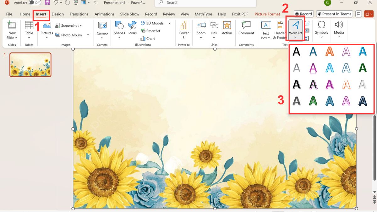Pick the green striped WordArt style

313,101
